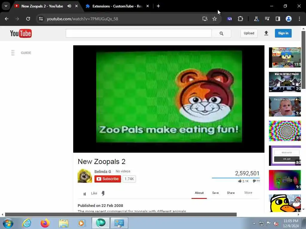Select the Share tab
This screenshot has height=229, width=306.
click(x=231, y=193)
